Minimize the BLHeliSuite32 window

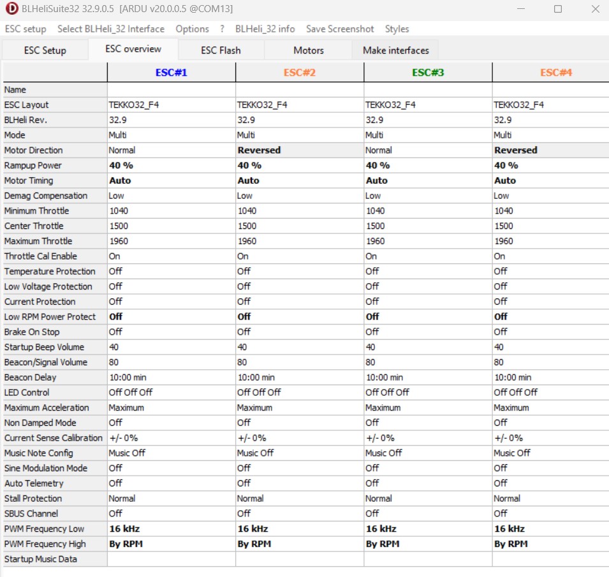point(521,8)
